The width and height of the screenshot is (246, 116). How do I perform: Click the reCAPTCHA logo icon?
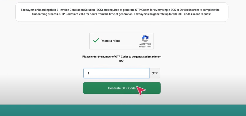coord(145,39)
